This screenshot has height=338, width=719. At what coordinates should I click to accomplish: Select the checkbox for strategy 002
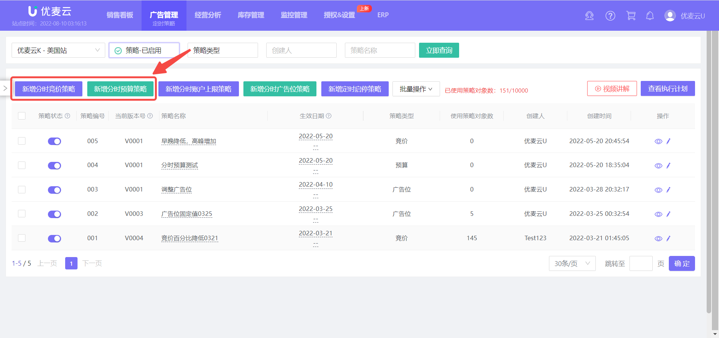tap(22, 214)
